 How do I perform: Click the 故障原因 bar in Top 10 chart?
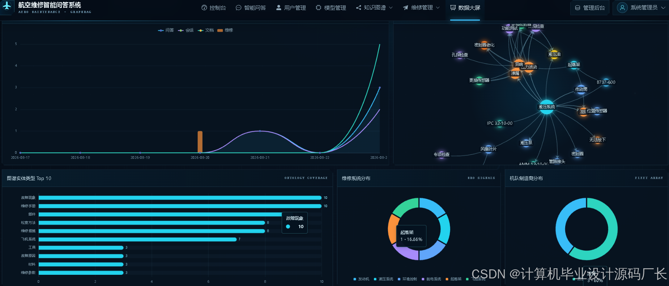(x=81, y=256)
